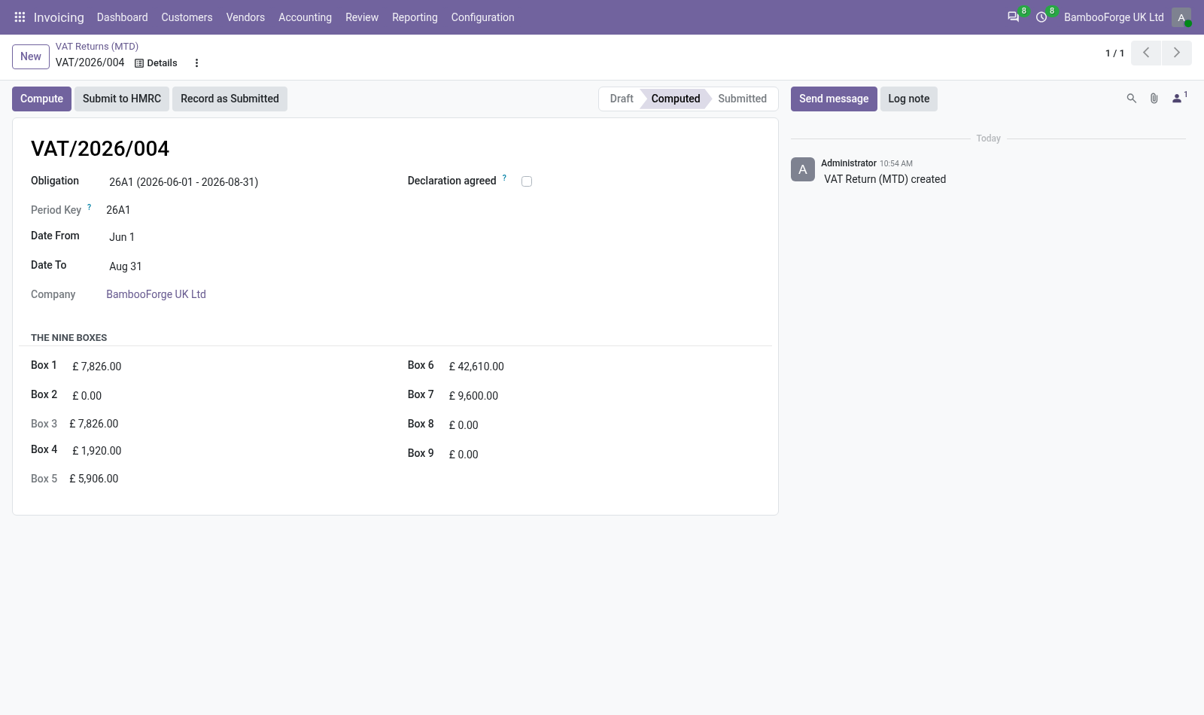Create a New record
The height and width of the screenshot is (715, 1204).
point(31,56)
